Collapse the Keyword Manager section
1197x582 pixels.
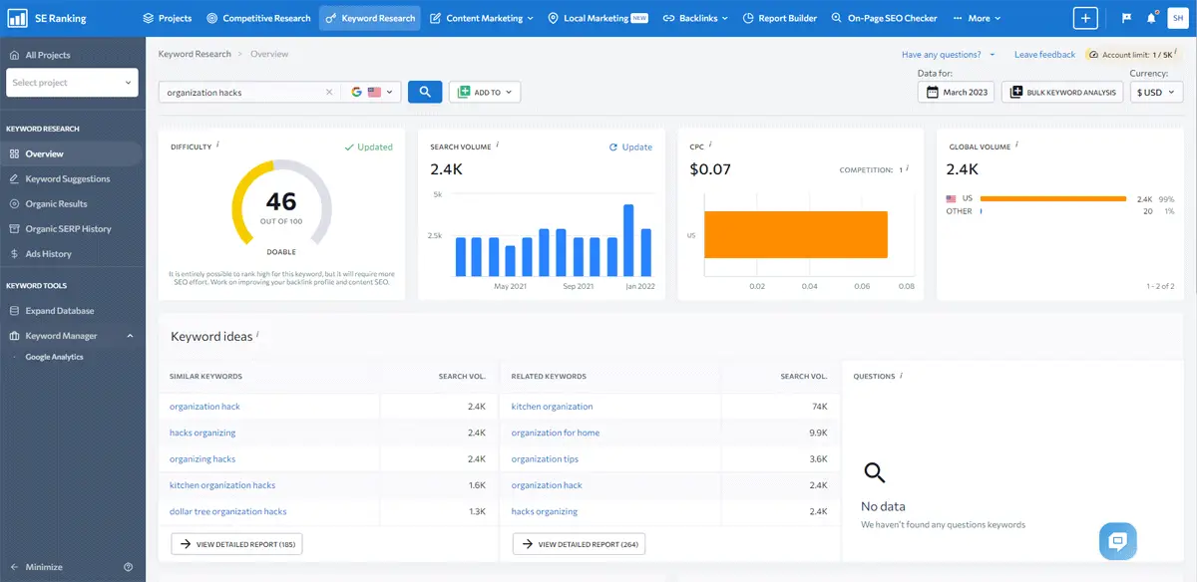coord(130,336)
